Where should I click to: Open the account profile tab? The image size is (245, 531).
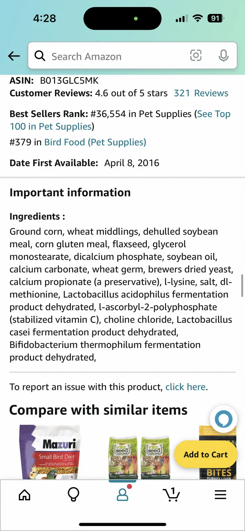[x=122, y=494]
